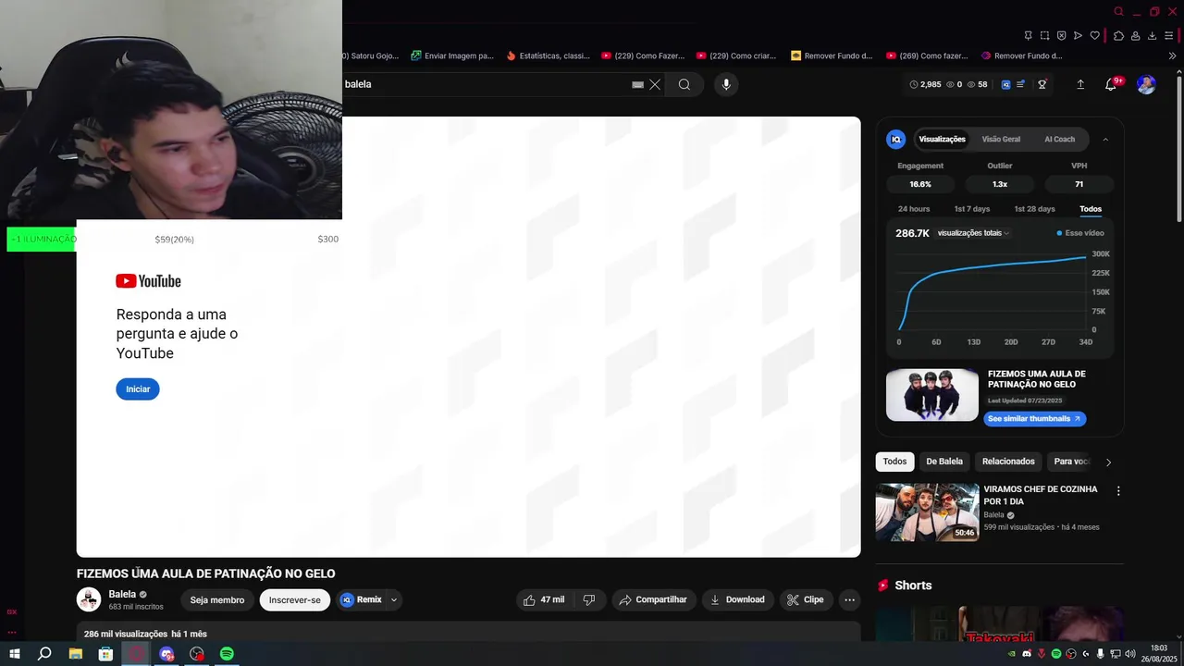This screenshot has height=666, width=1184.
Task: Click the YouTube search magnifier button
Action: coord(684,84)
